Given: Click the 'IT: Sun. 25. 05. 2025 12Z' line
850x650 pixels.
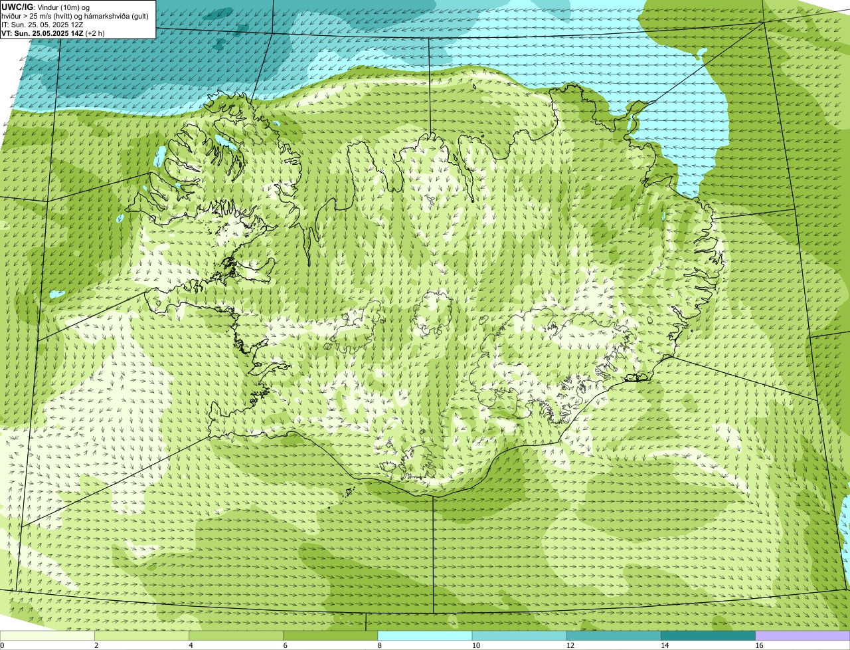Looking at the screenshot, I should 42,25.
